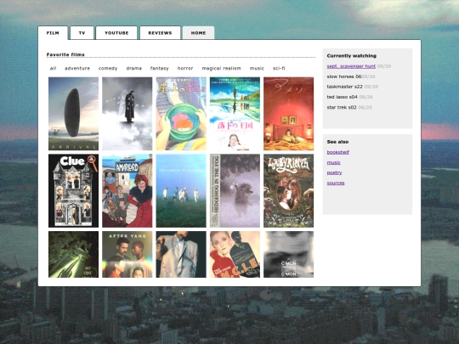Show only comedy films
The height and width of the screenshot is (344, 459).
108,68
